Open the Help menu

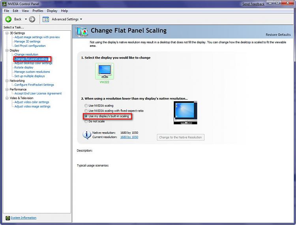64,11
